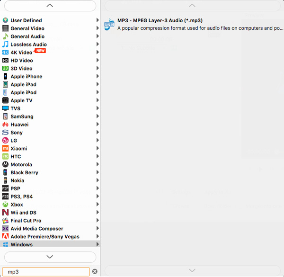Screen dimensions: 284x277
Task: Click the Sony logo icon
Action: [x=5, y=132]
